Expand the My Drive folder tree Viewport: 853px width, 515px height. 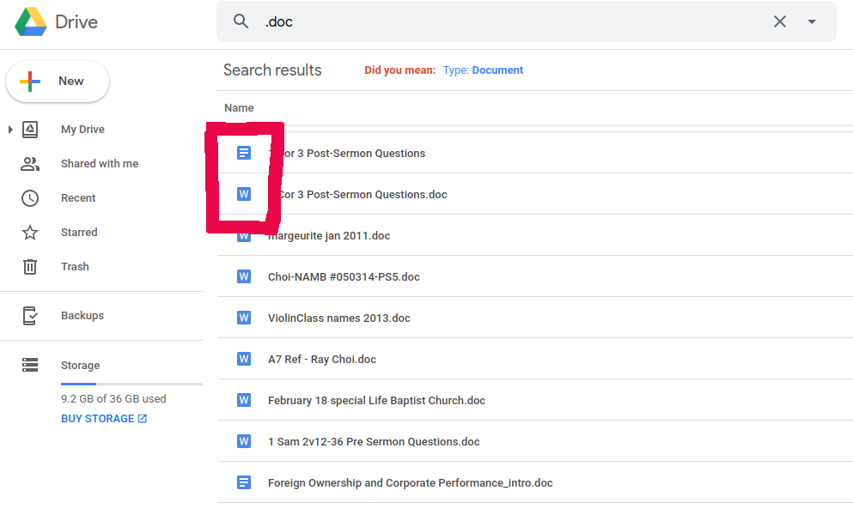point(10,130)
